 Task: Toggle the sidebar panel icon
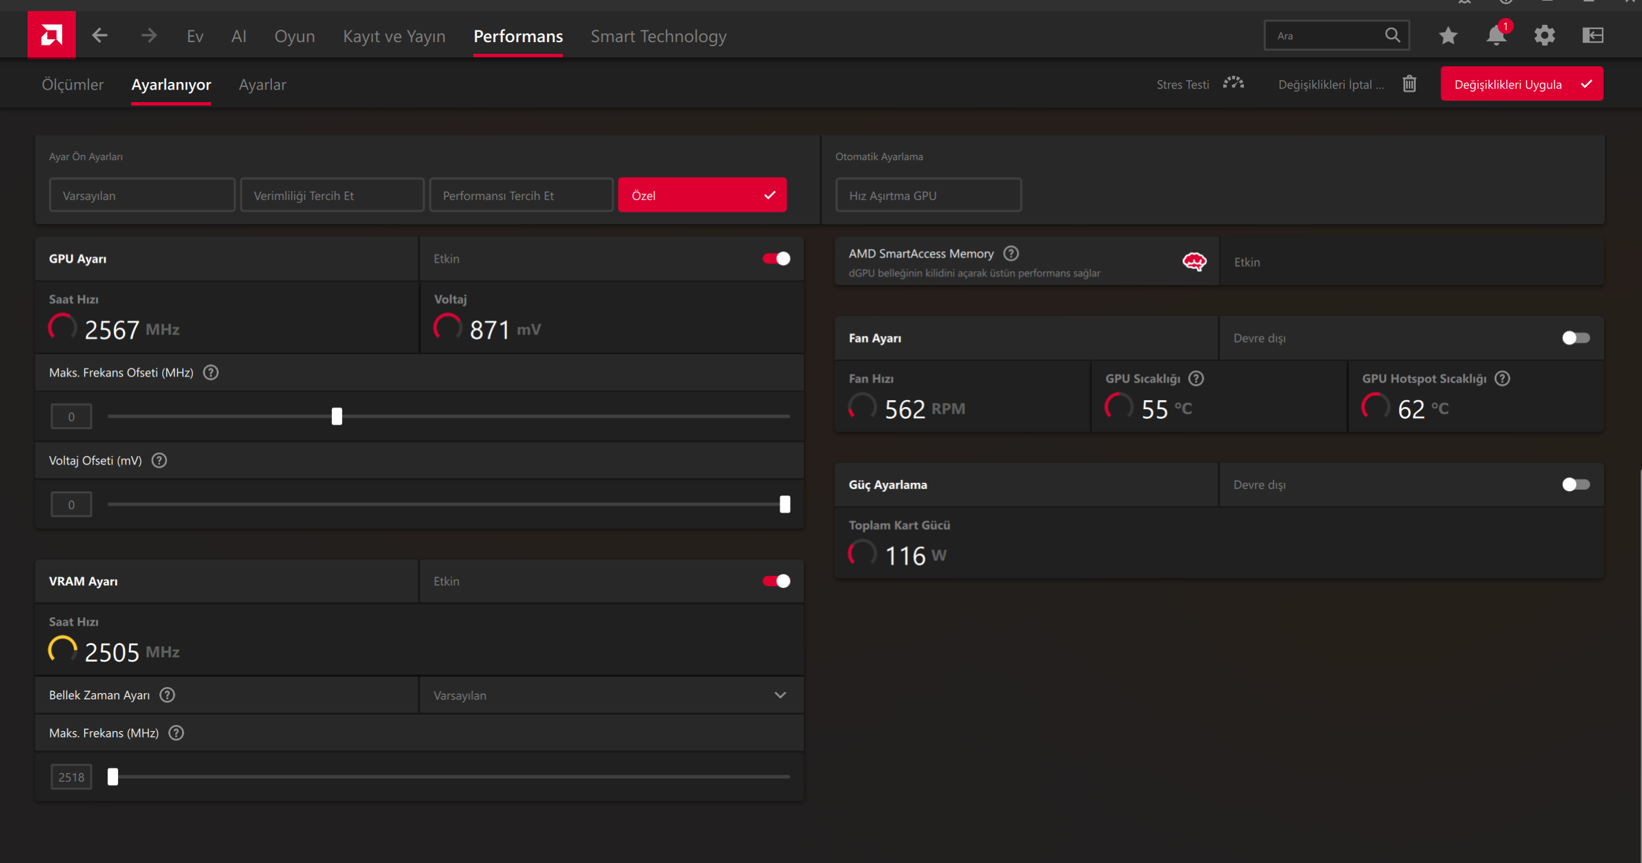[x=1593, y=35]
